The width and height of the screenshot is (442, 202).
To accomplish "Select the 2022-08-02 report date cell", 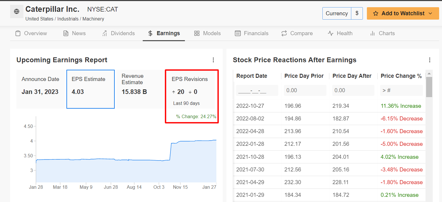I will pyautogui.click(x=250, y=119).
